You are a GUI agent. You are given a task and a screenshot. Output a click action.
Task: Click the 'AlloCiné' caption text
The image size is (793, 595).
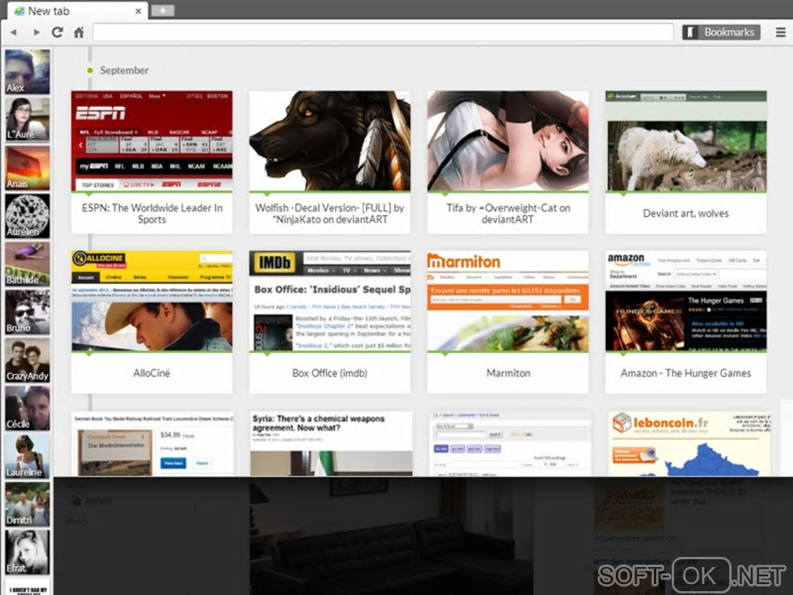pos(152,373)
